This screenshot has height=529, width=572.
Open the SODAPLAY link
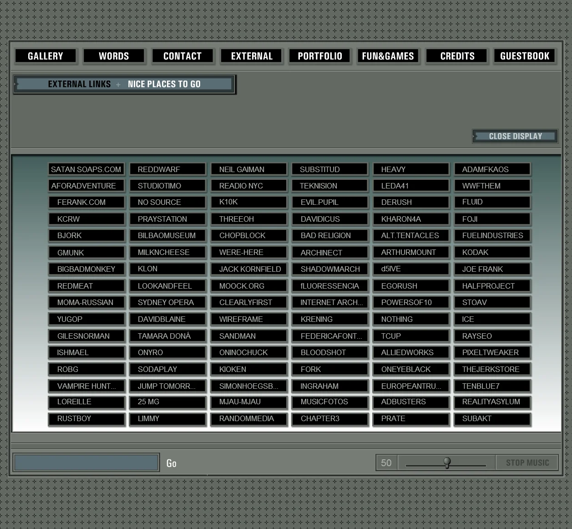(x=167, y=369)
